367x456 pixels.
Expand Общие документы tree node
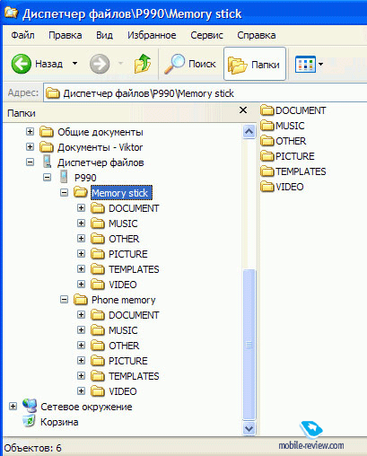tap(30, 131)
